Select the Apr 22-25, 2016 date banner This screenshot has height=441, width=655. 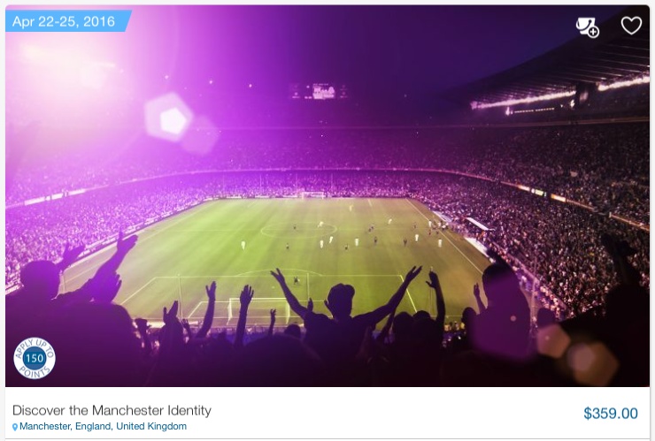point(68,21)
